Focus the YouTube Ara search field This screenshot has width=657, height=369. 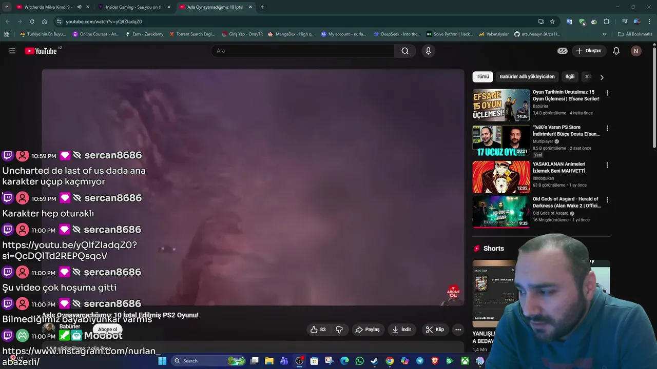[303, 51]
